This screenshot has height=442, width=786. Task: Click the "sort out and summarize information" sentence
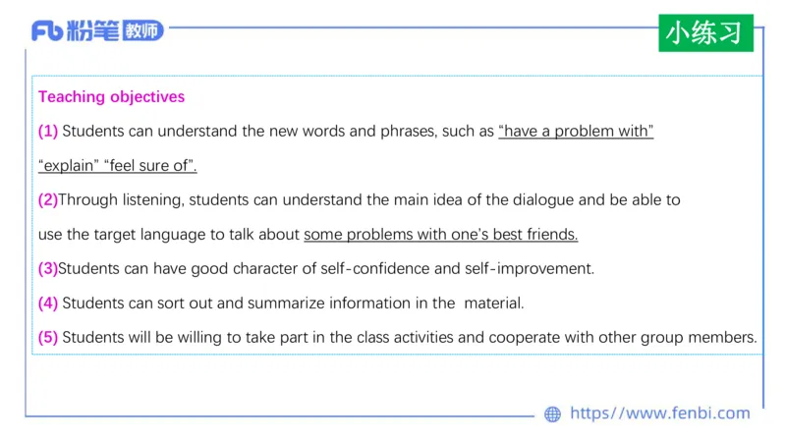click(293, 304)
